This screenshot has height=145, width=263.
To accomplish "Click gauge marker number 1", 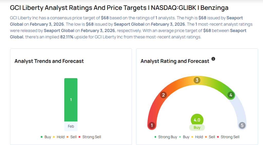I will 152,125.
